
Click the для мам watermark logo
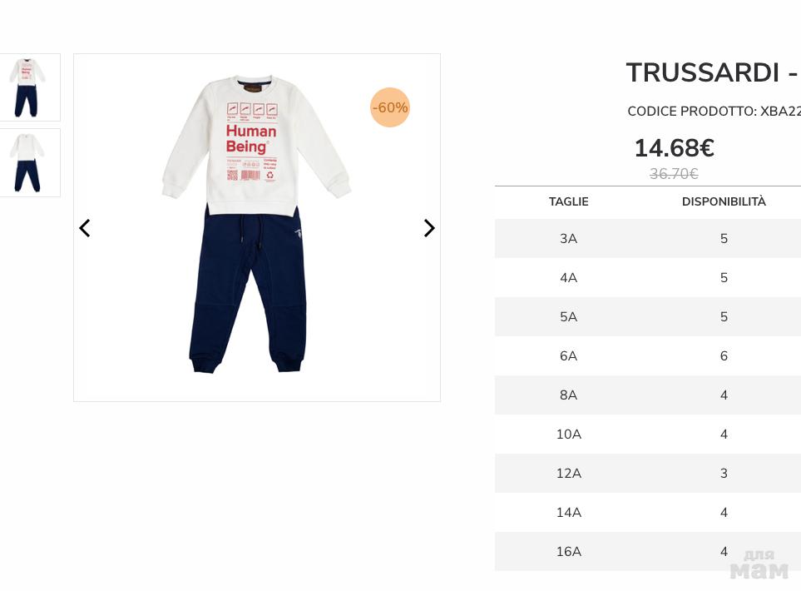pyautogui.click(x=759, y=564)
